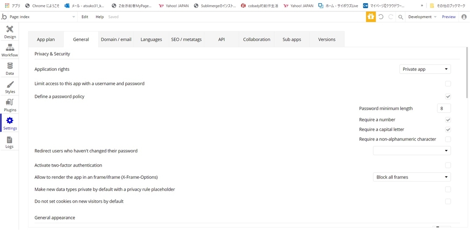
Task: Open the メール atsuko31 bookmark
Action: [x=84, y=6]
